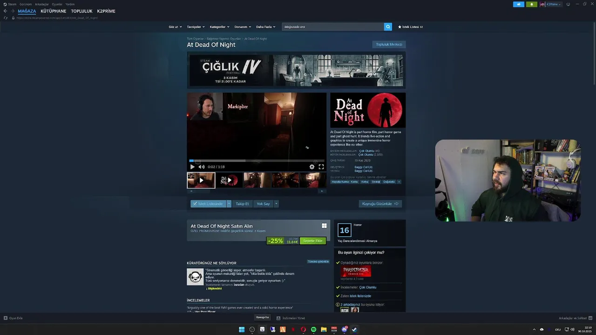The height and width of the screenshot is (335, 596).
Task: Click the curator avatar image
Action: coord(195,277)
